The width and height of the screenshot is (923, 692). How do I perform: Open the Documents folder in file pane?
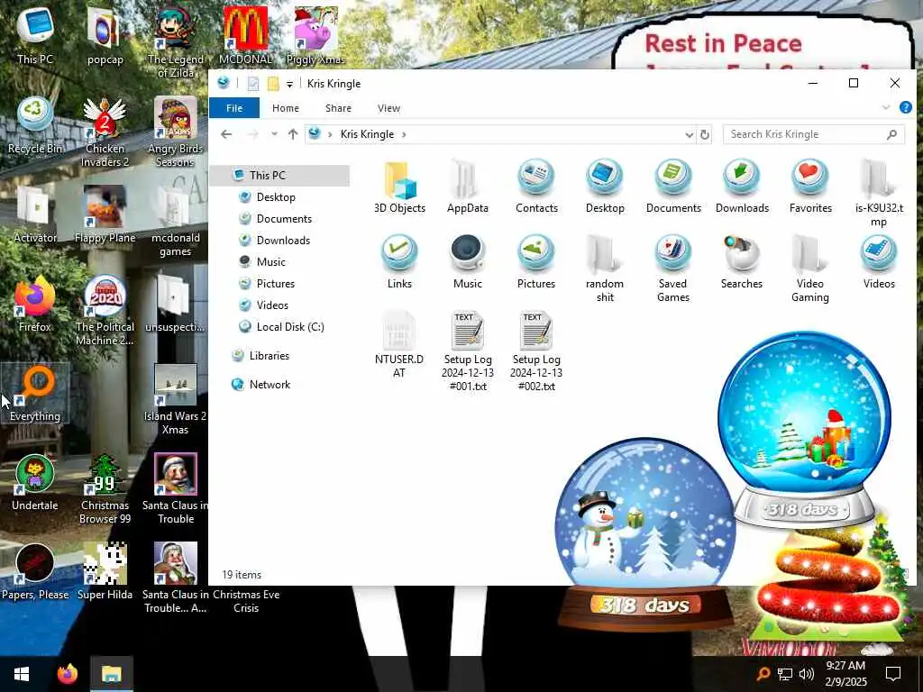pos(673,187)
